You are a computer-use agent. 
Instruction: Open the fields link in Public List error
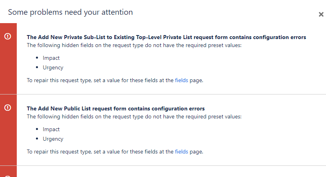point(181,151)
